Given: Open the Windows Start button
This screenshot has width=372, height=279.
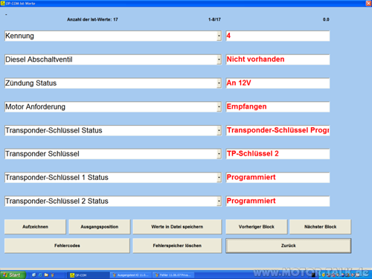Looking at the screenshot, I should coord(13,275).
